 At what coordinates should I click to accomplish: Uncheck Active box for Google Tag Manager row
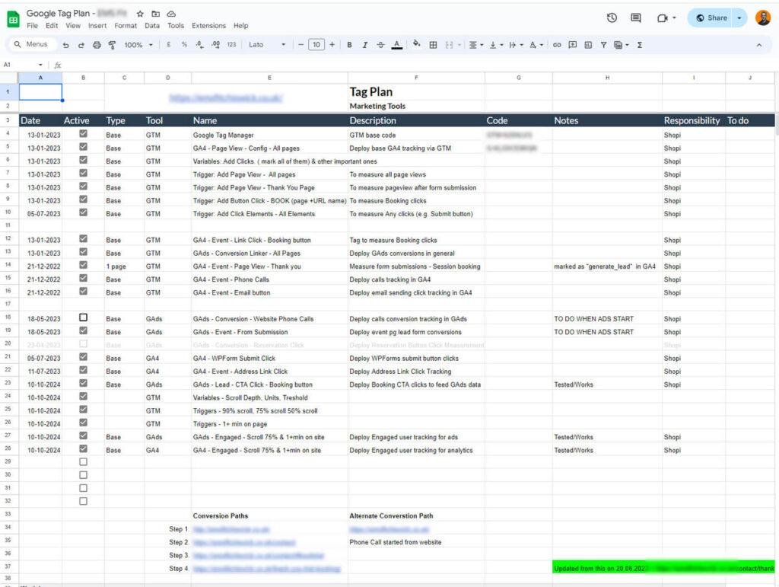point(83,134)
